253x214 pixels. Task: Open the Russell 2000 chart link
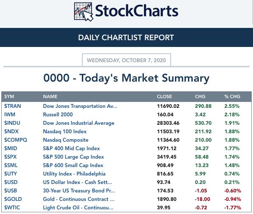pyautogui.click(x=58, y=115)
